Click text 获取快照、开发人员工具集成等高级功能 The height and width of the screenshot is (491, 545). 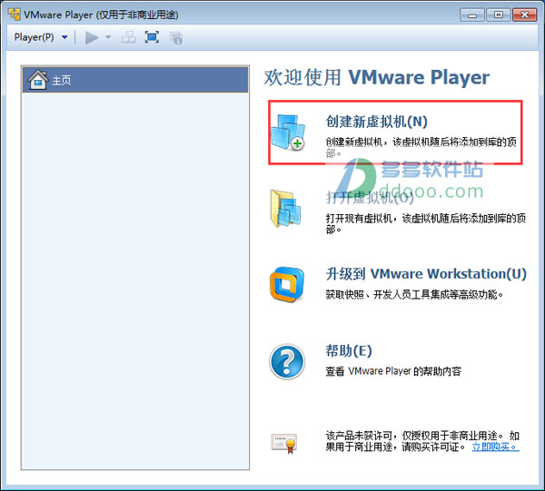tap(414, 295)
